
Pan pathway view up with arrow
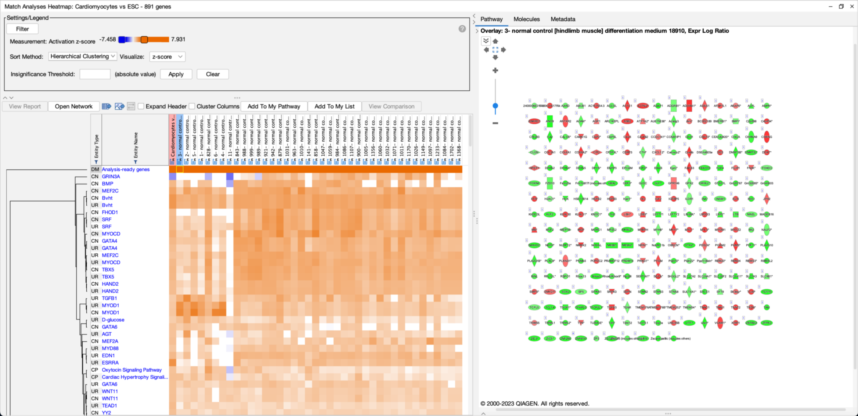coord(495,41)
